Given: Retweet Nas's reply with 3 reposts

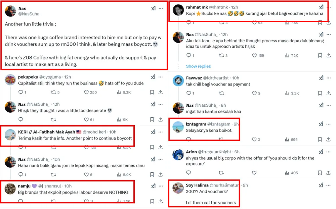Looking at the screenshot, I should tap(221, 55).
